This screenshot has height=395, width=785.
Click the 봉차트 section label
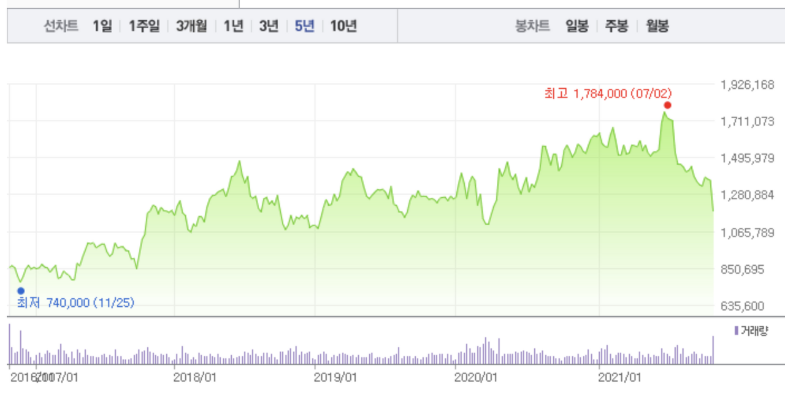click(532, 26)
